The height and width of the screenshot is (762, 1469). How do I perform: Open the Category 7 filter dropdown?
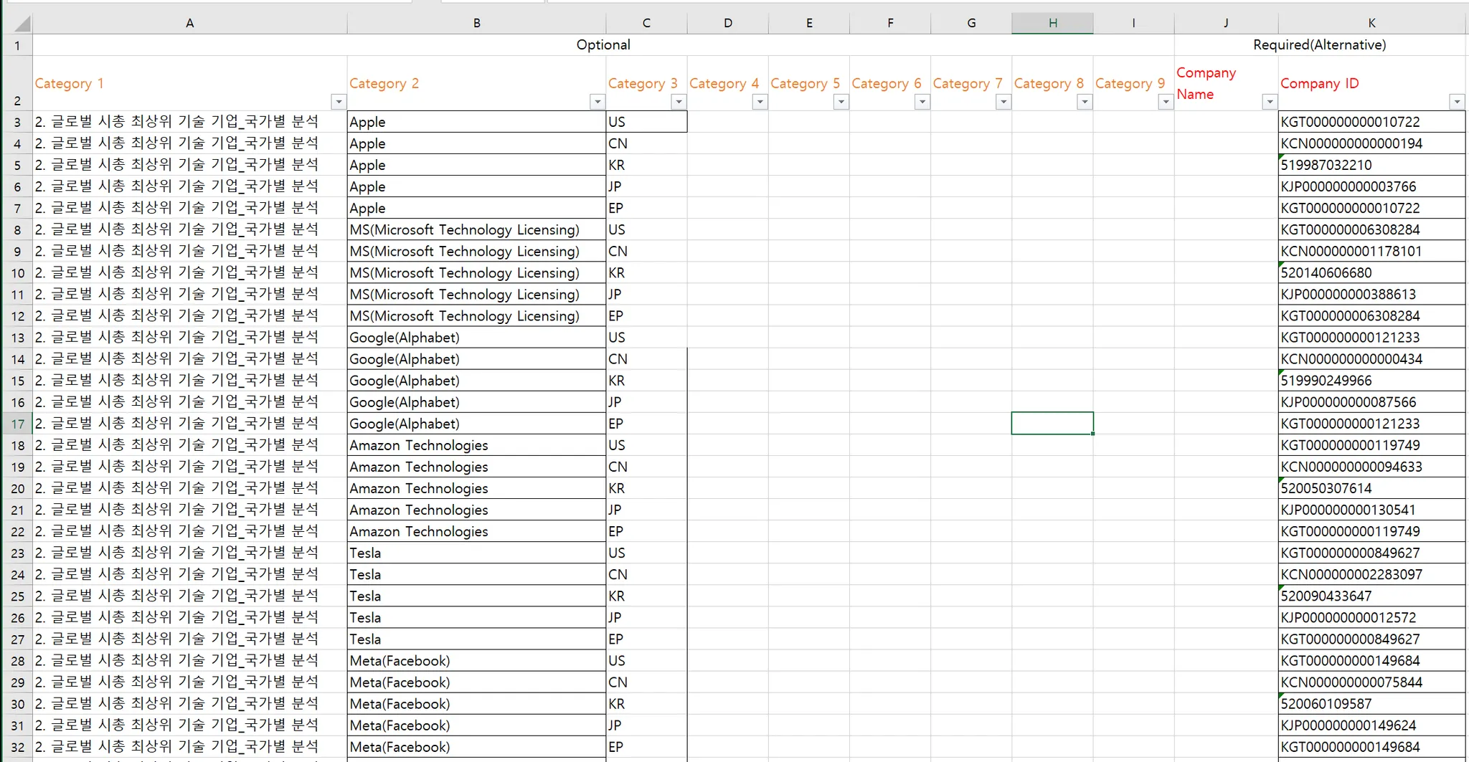(x=1003, y=102)
